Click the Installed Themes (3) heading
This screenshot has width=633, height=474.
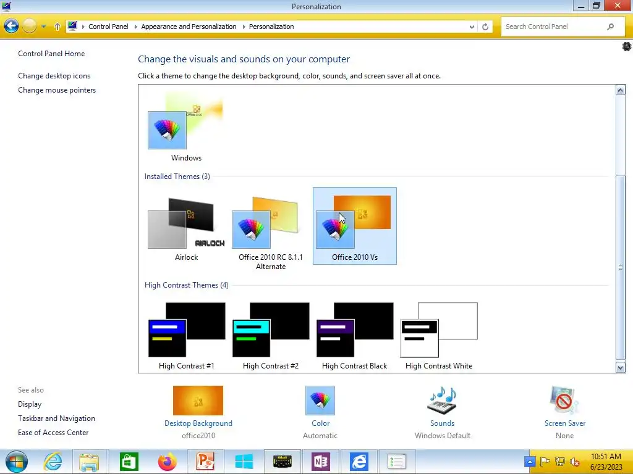[177, 177]
